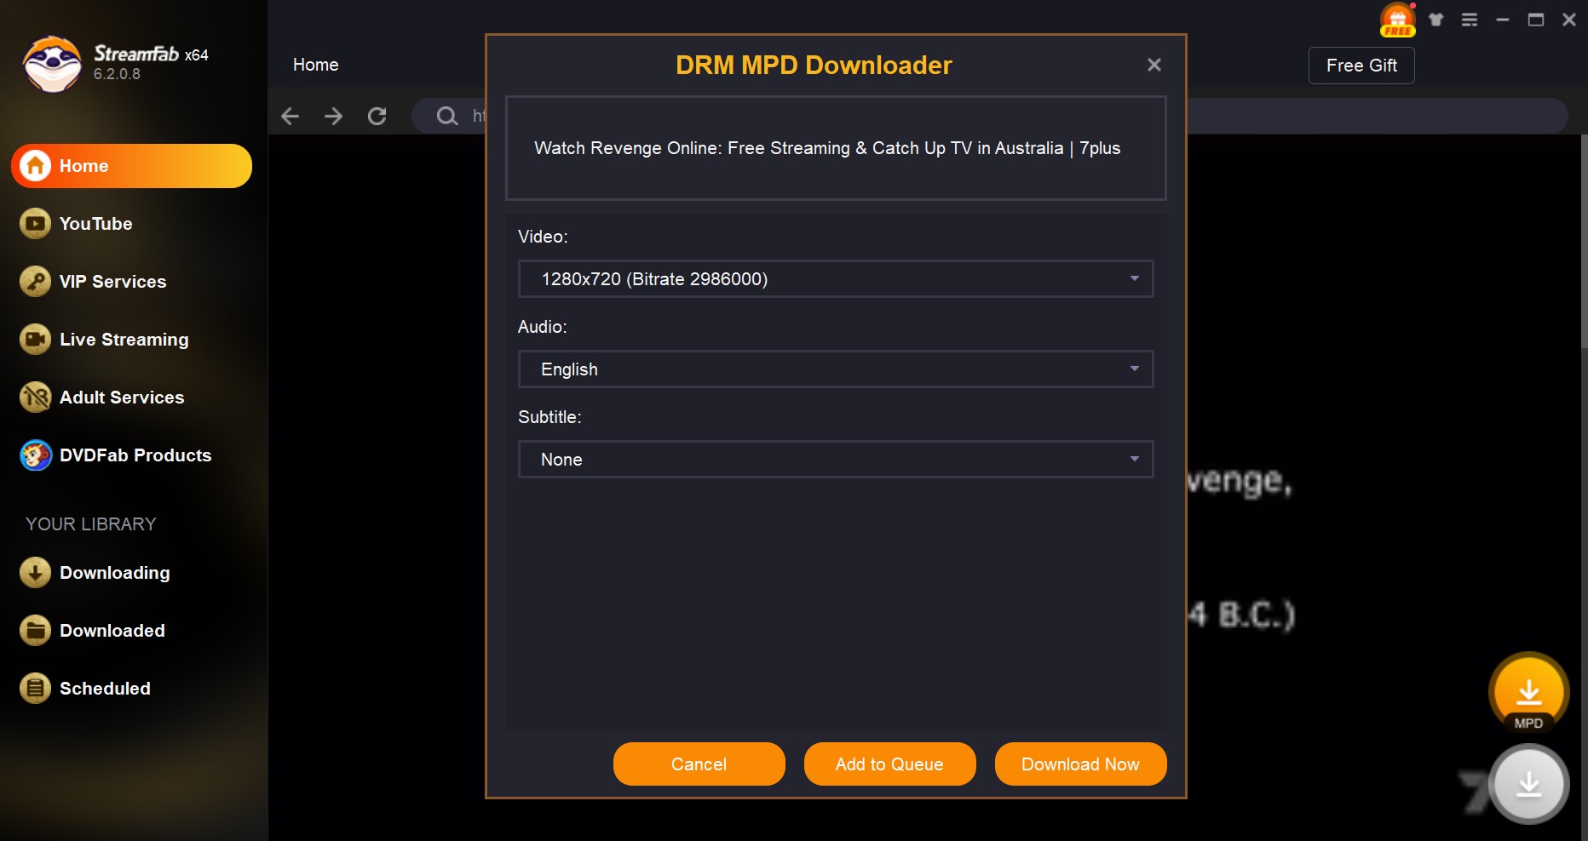Click the Live Streaming camera icon
The image size is (1588, 841).
tap(35, 340)
